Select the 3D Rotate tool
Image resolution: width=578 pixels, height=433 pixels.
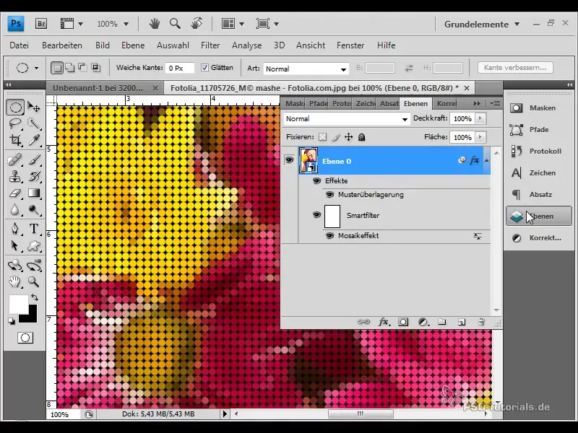tap(15, 265)
